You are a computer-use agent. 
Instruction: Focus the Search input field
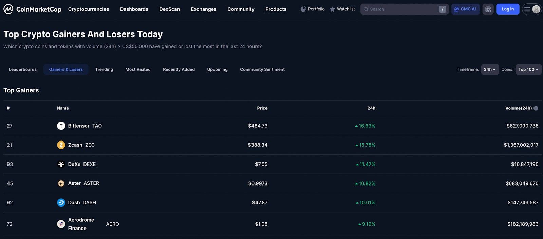click(405, 9)
